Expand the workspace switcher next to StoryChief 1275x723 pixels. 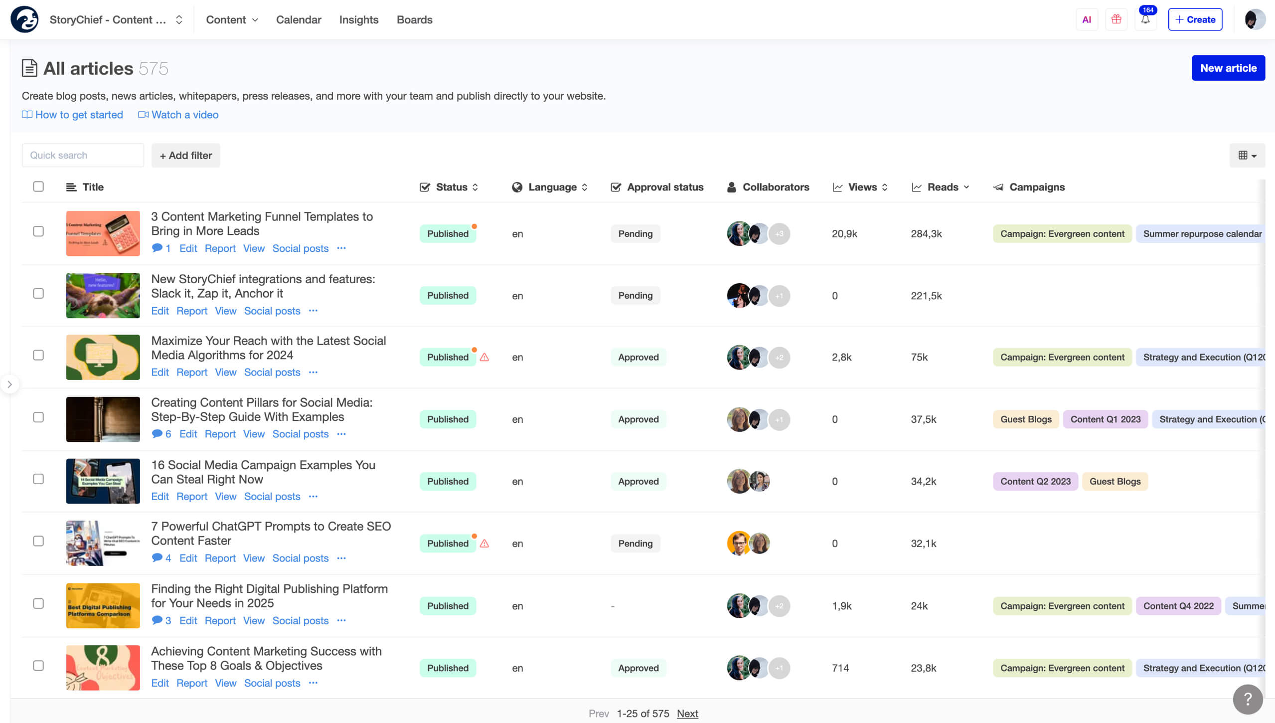coord(179,19)
